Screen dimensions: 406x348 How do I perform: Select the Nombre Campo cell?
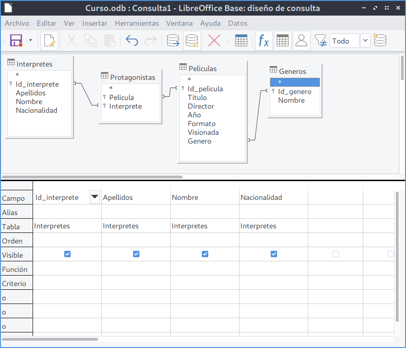tap(205, 198)
